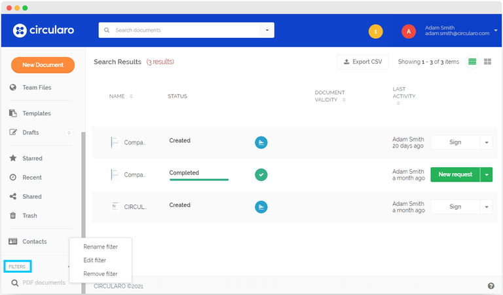Viewport: 503px width, 295px height.
Task: Click the New Document button
Action: pyautogui.click(x=43, y=65)
